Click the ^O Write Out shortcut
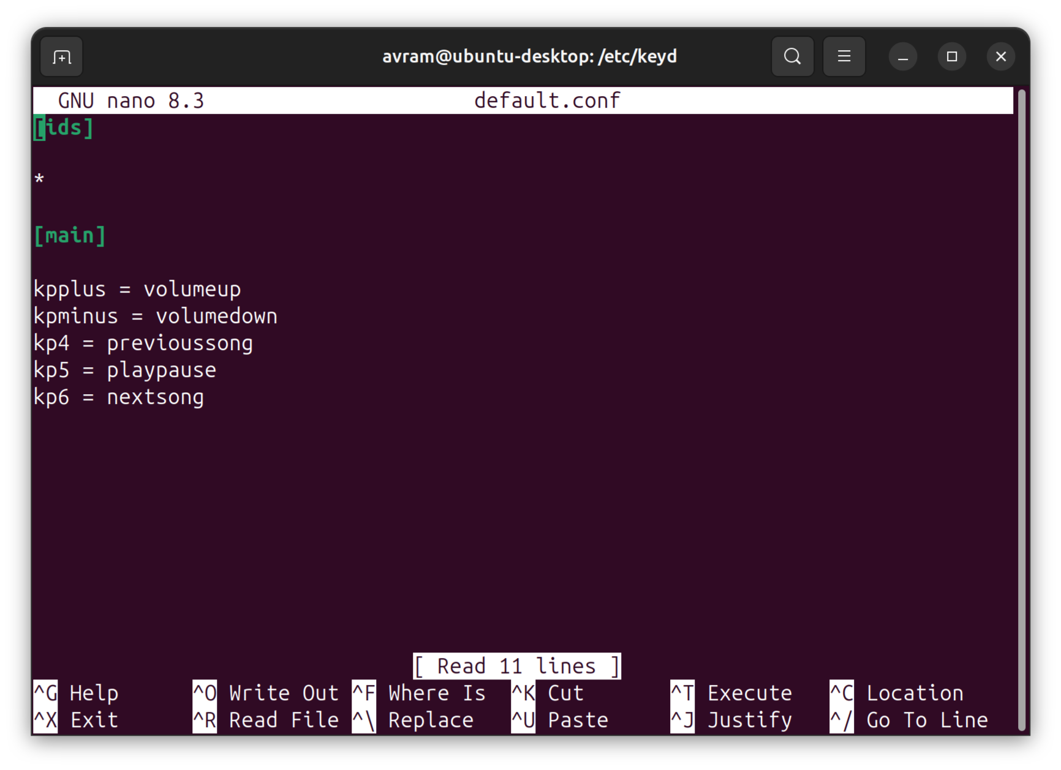The height and width of the screenshot is (770, 1061). click(265, 693)
